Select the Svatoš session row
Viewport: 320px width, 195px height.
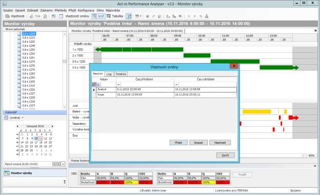(x=166, y=90)
